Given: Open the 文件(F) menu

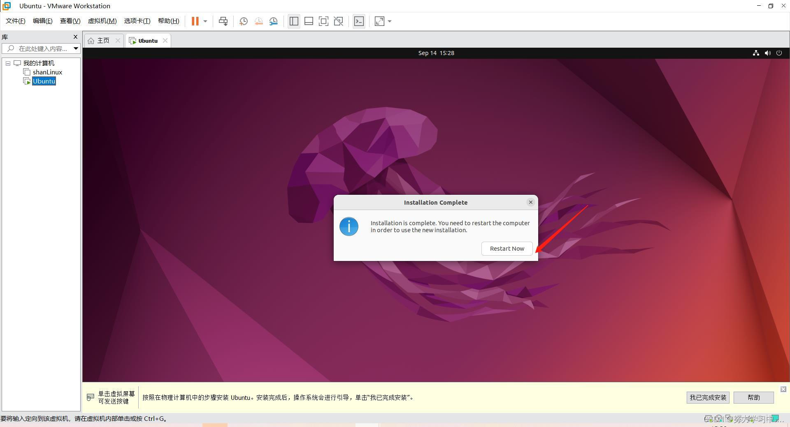Looking at the screenshot, I should pos(16,21).
